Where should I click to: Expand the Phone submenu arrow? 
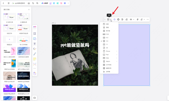[117, 51]
